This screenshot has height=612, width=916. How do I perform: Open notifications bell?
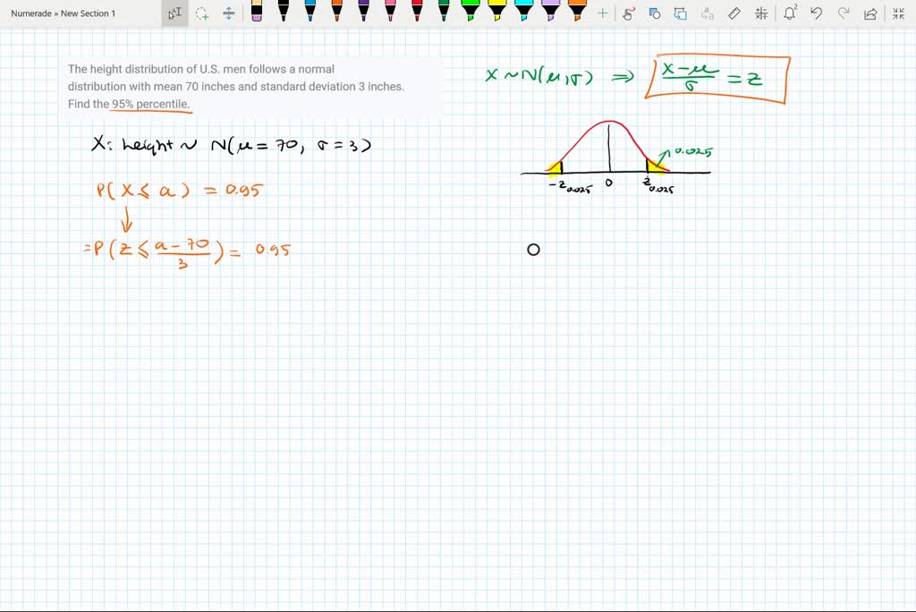click(x=790, y=13)
